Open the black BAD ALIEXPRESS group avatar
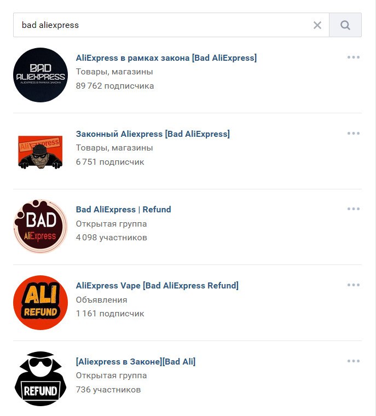 tap(41, 75)
